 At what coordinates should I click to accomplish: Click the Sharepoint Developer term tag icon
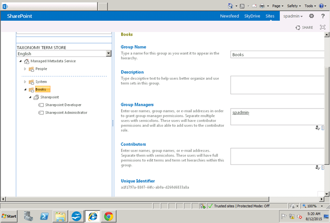click(x=41, y=105)
